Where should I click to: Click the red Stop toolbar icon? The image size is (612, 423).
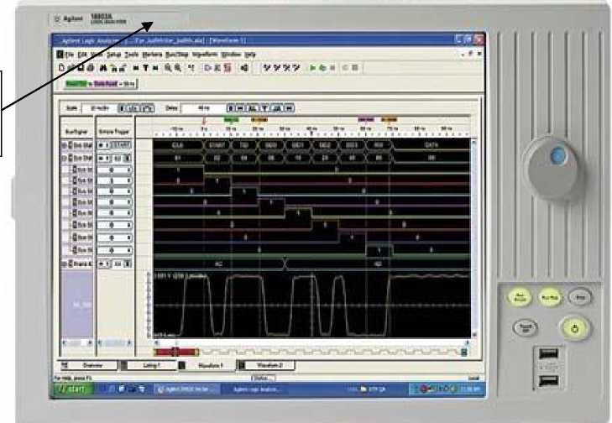pos(332,65)
